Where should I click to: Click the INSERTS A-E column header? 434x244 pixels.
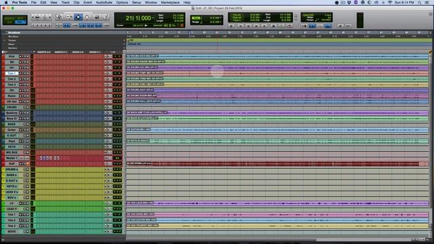click(43, 52)
